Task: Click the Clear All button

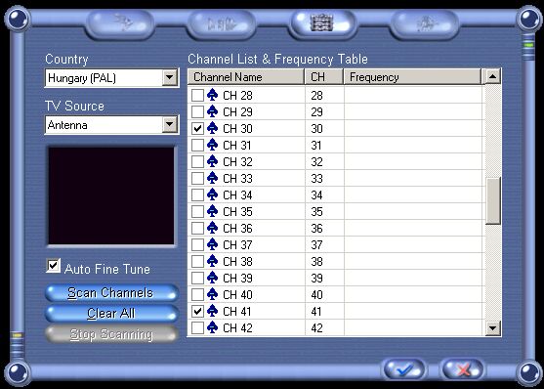Action: click(111, 314)
